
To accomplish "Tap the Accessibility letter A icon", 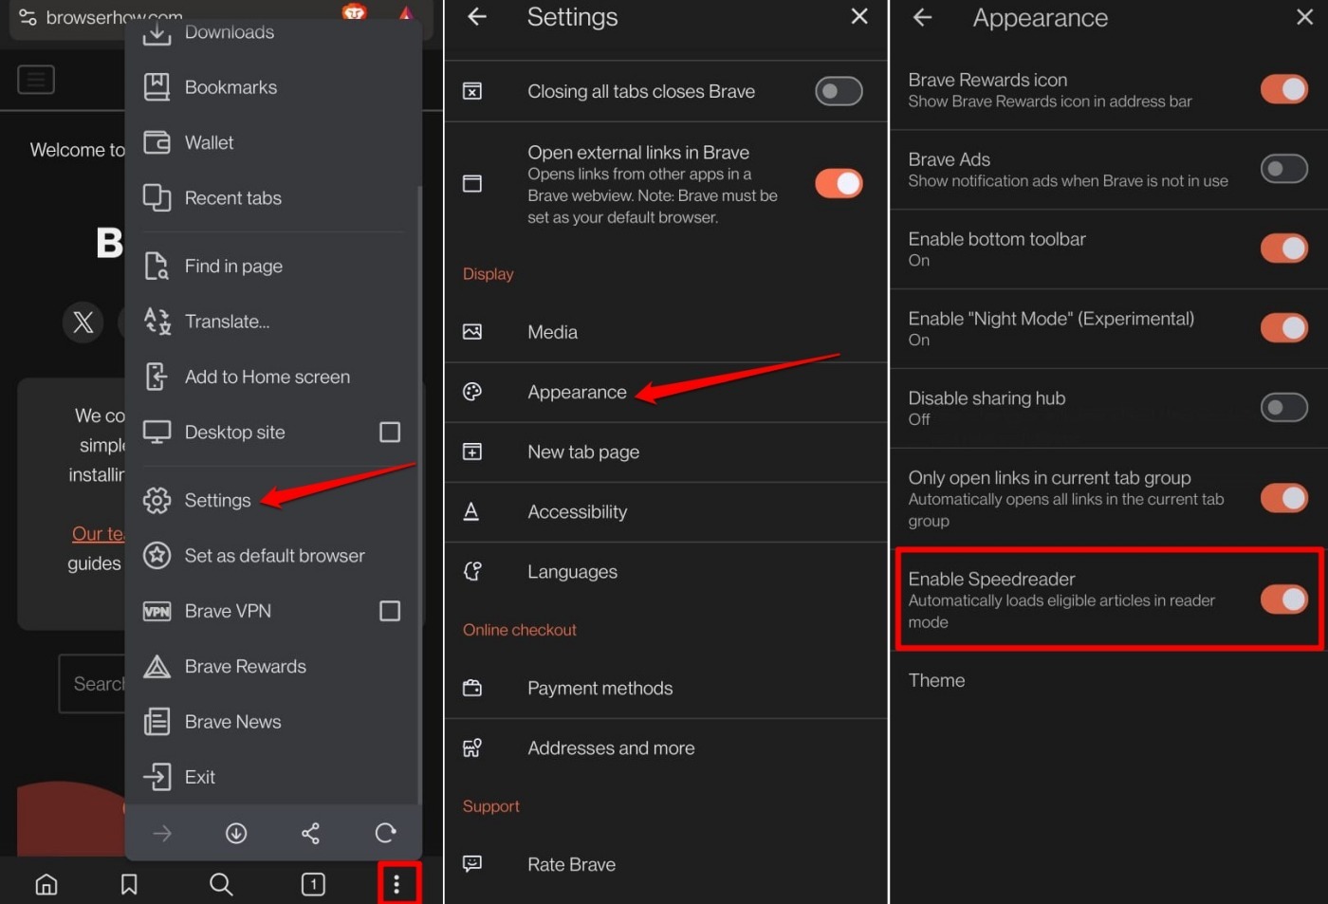I will [x=470, y=512].
